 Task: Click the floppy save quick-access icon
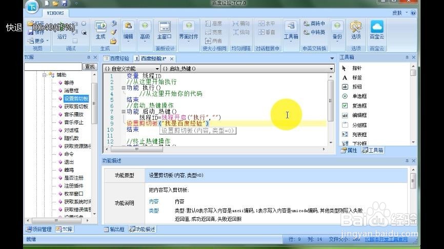click(64, 4)
